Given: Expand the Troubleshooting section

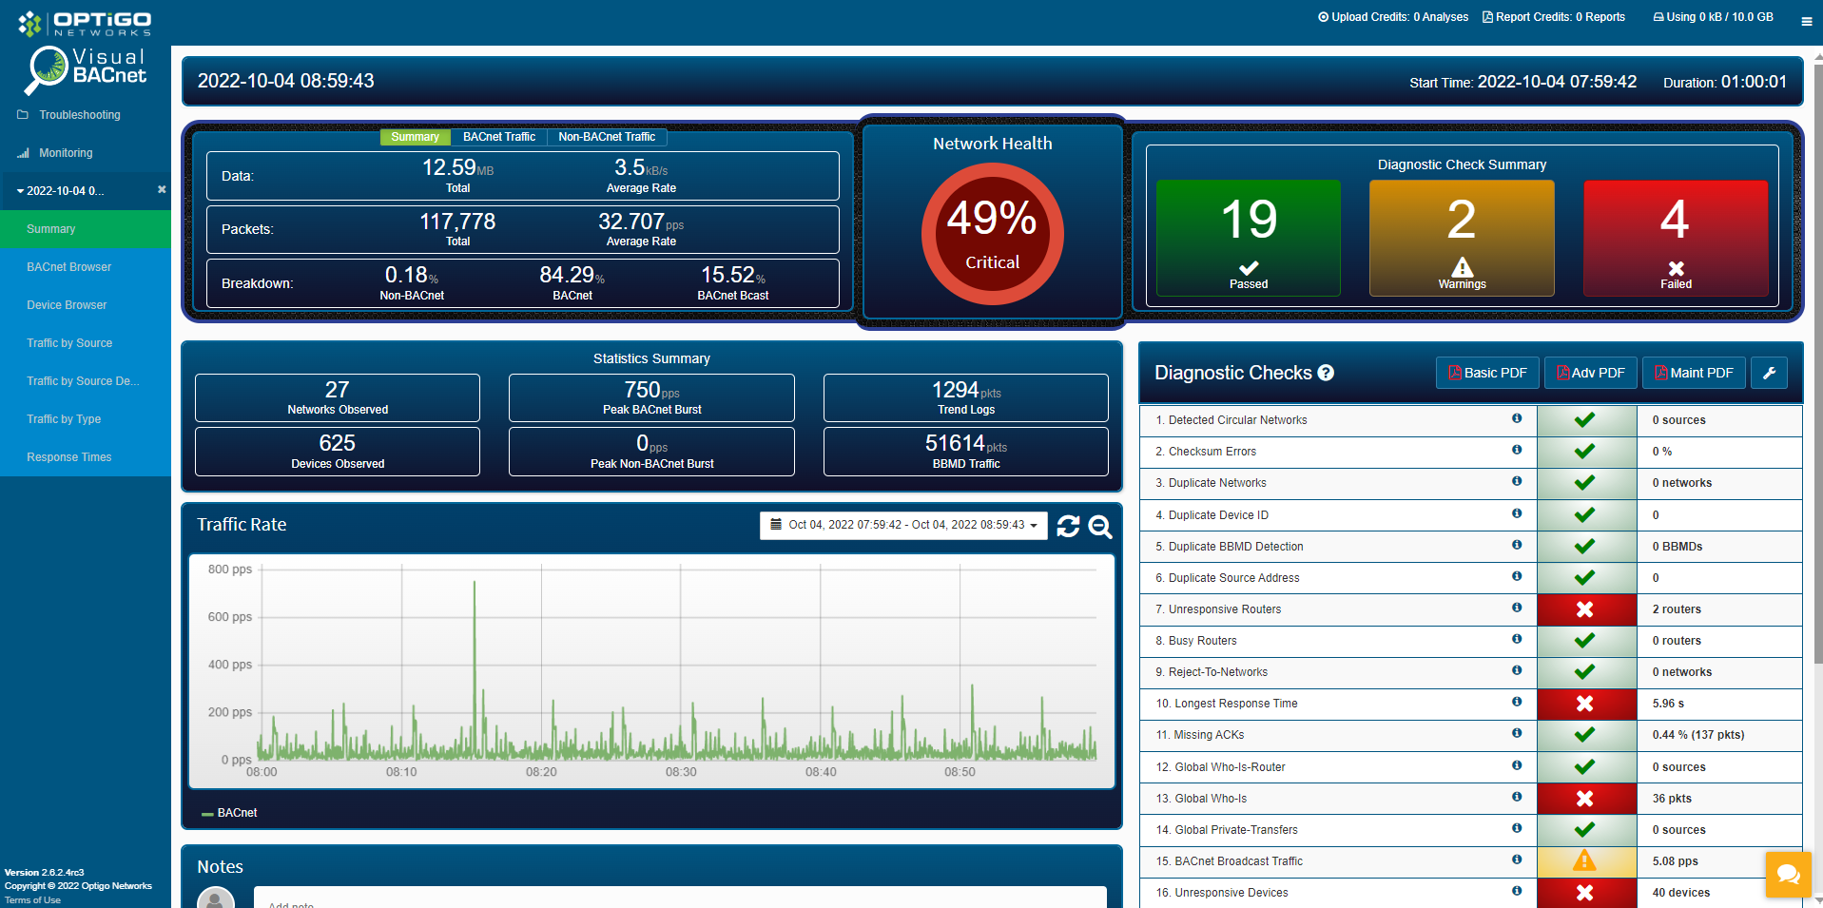Looking at the screenshot, I should pos(79,115).
